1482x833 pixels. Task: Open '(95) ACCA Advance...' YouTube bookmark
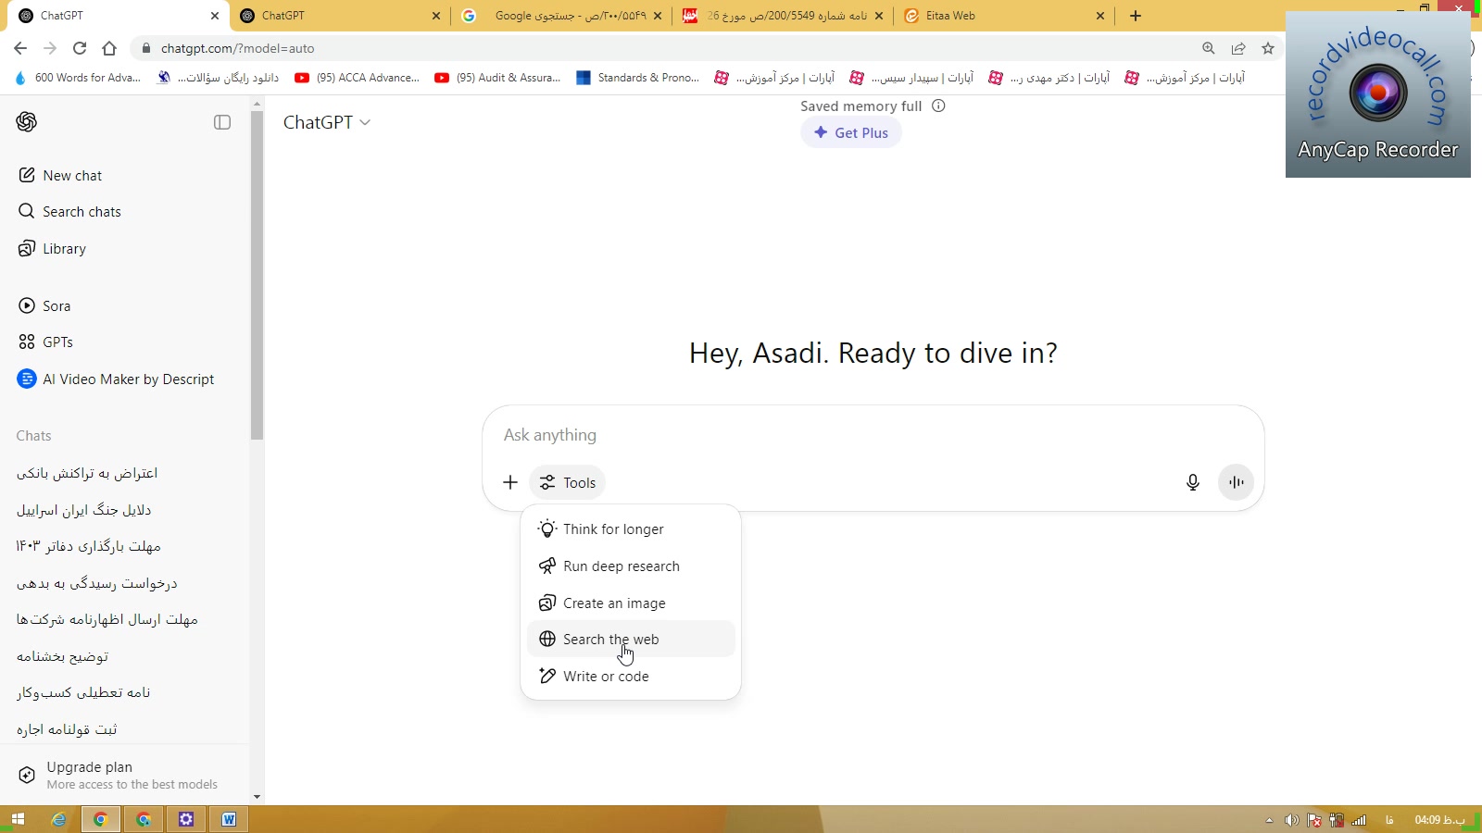coord(357,78)
